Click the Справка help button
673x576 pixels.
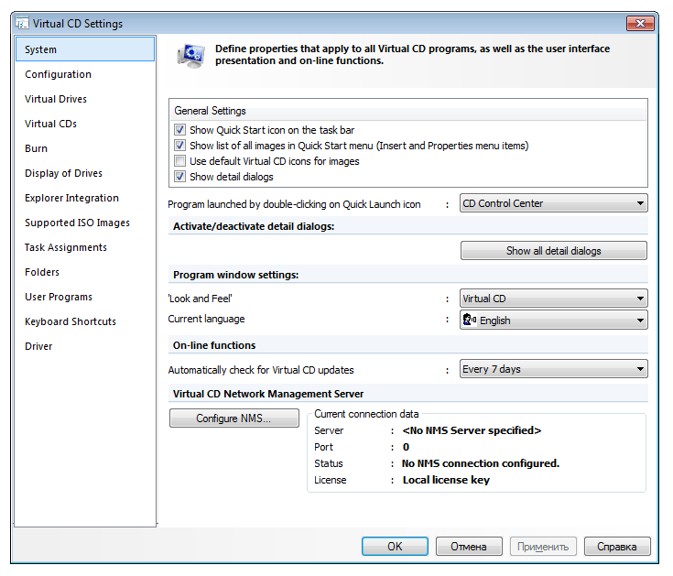617,547
